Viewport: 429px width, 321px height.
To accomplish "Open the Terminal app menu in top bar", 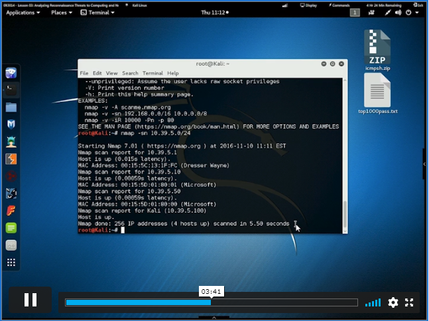I will pyautogui.click(x=97, y=13).
